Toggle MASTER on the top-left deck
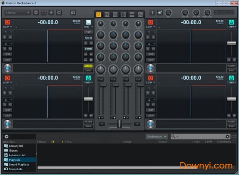The image size is (239, 175). 88,66
